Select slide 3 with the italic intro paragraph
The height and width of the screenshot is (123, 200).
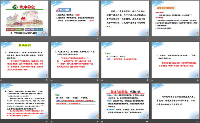(x=125, y=19)
